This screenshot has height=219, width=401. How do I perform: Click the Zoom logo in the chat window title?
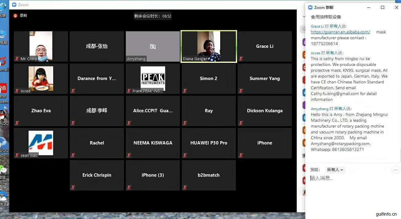[x=310, y=7]
